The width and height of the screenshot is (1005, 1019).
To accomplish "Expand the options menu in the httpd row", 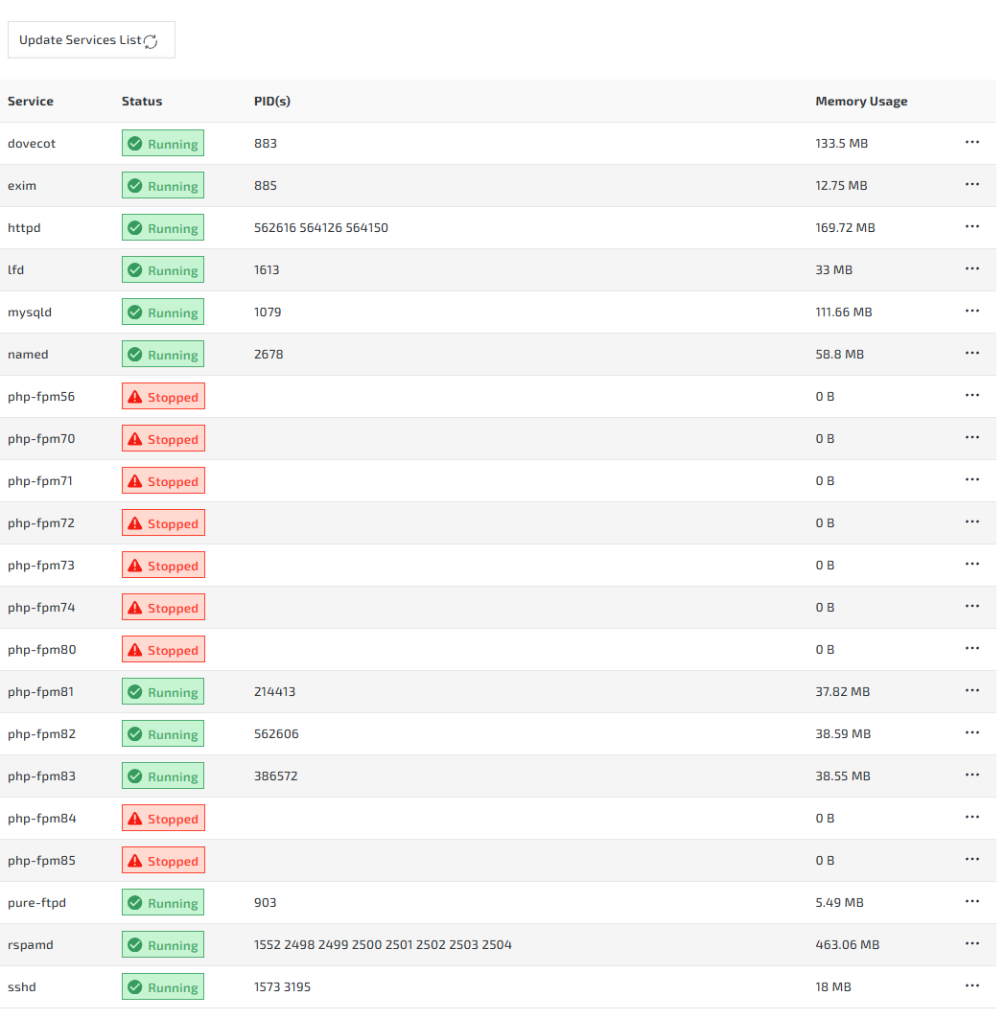I will 971,226.
